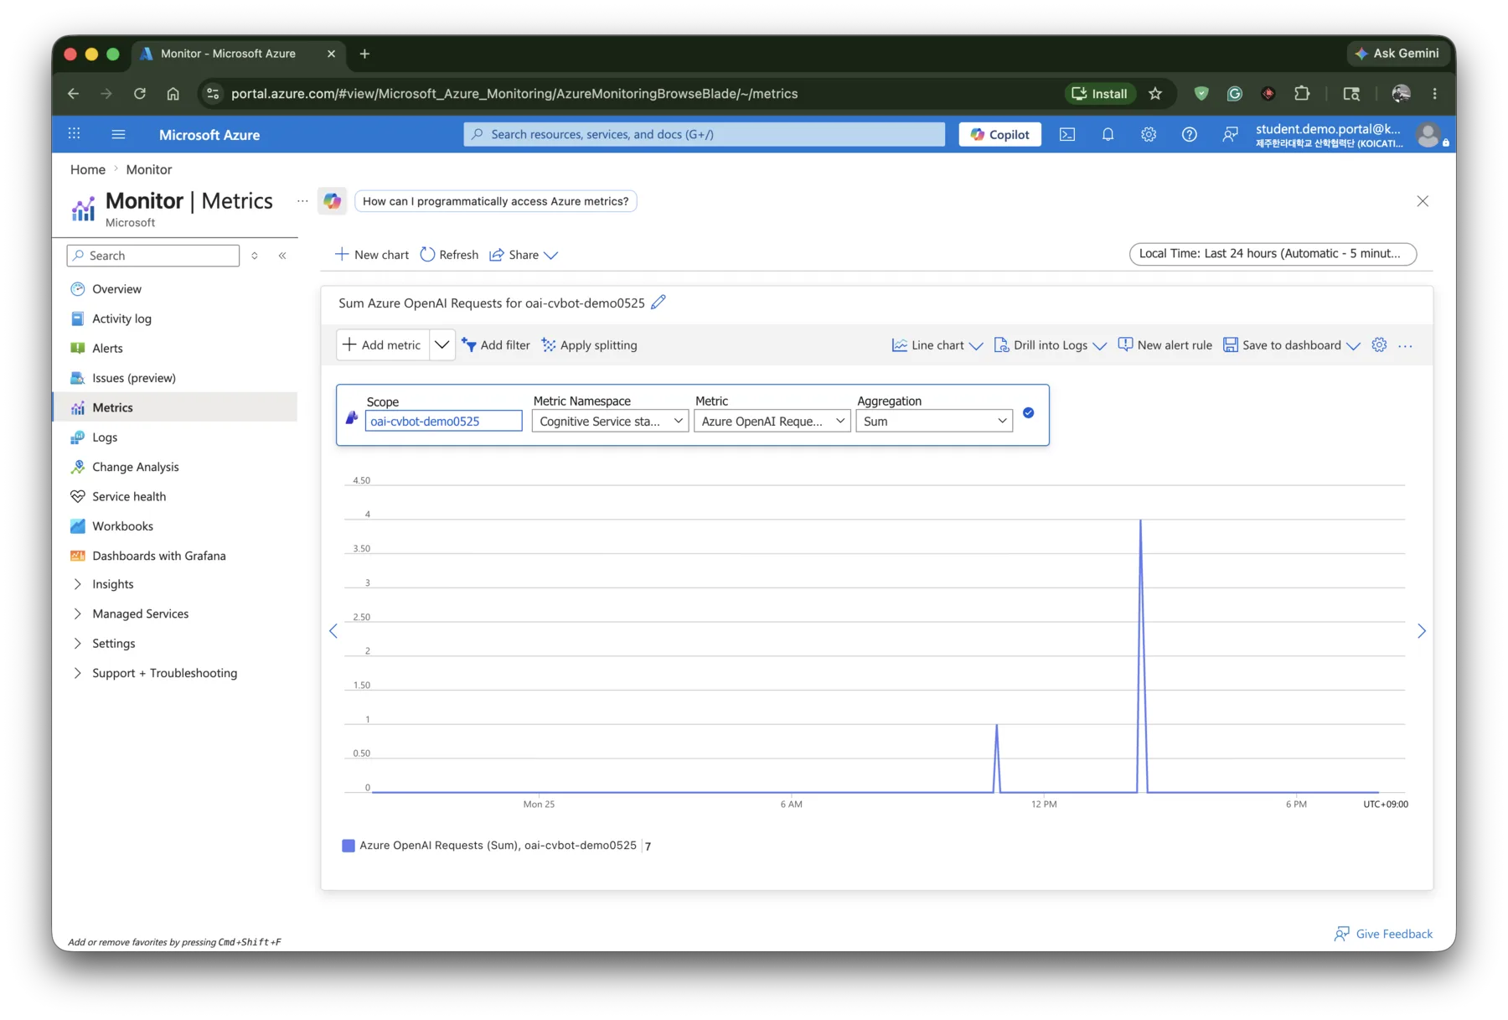1508x1020 pixels.
Task: Open the Save to dashboard dropdown
Action: 1290,345
